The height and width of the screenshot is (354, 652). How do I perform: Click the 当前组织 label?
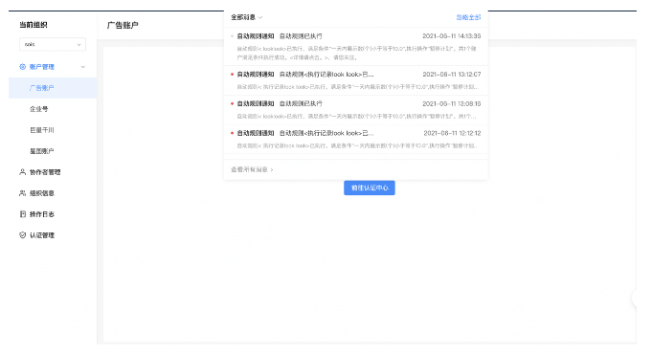(x=34, y=25)
